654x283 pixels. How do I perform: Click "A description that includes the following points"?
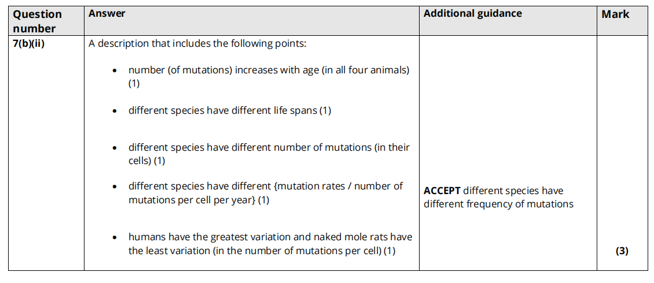tap(203, 44)
